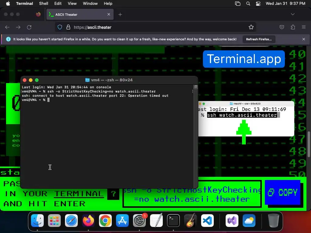This screenshot has width=311, height=233.
Task: Open Launchpad from the Dock
Action: 54,221
